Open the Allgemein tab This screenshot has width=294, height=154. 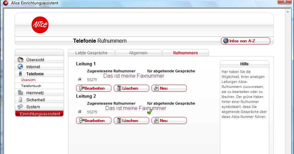[x=138, y=53]
